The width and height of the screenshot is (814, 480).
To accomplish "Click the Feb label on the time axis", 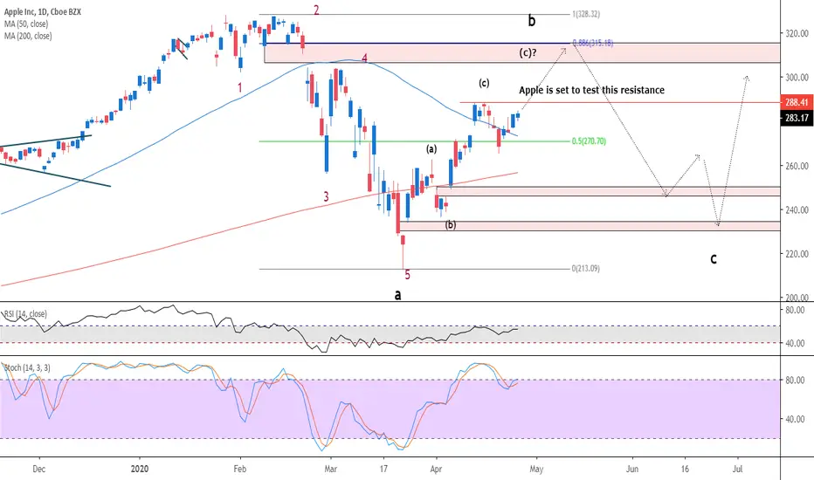I will pos(240,470).
